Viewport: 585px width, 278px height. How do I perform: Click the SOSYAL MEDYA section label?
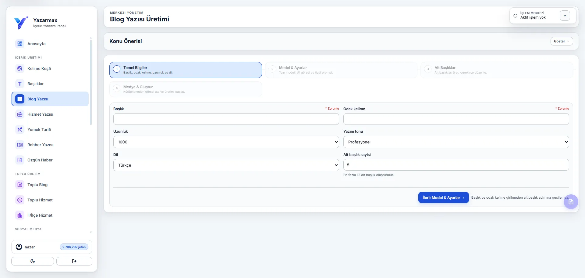point(28,229)
